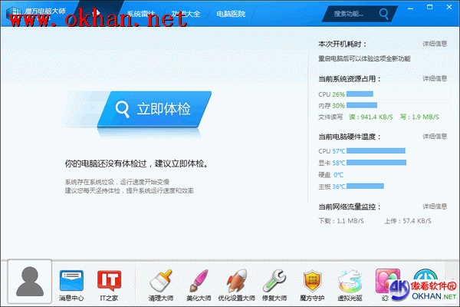Launch the IT之家 icon
460x307 pixels.
(x=109, y=286)
